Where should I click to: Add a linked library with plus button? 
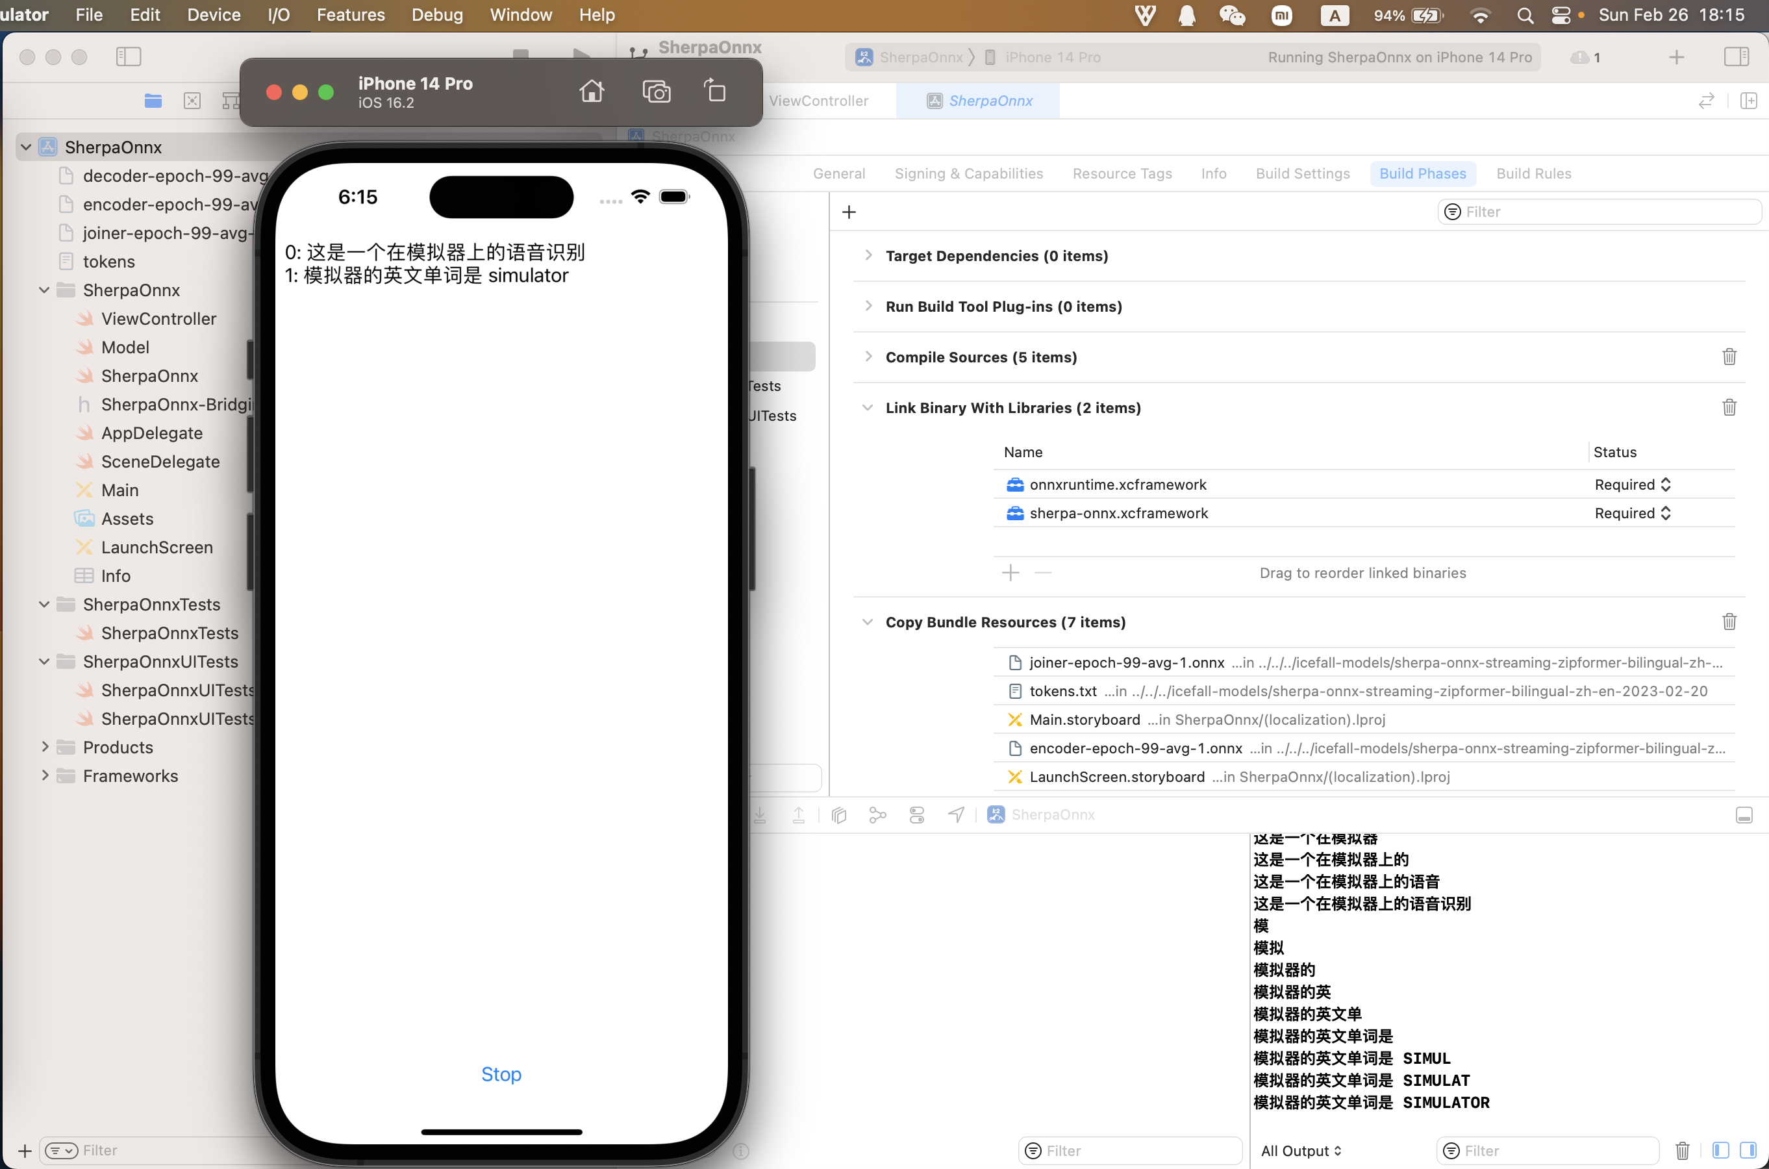click(1010, 573)
